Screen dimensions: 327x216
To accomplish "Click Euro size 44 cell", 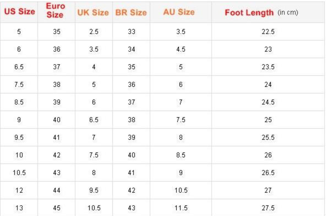I will click(x=57, y=190).
